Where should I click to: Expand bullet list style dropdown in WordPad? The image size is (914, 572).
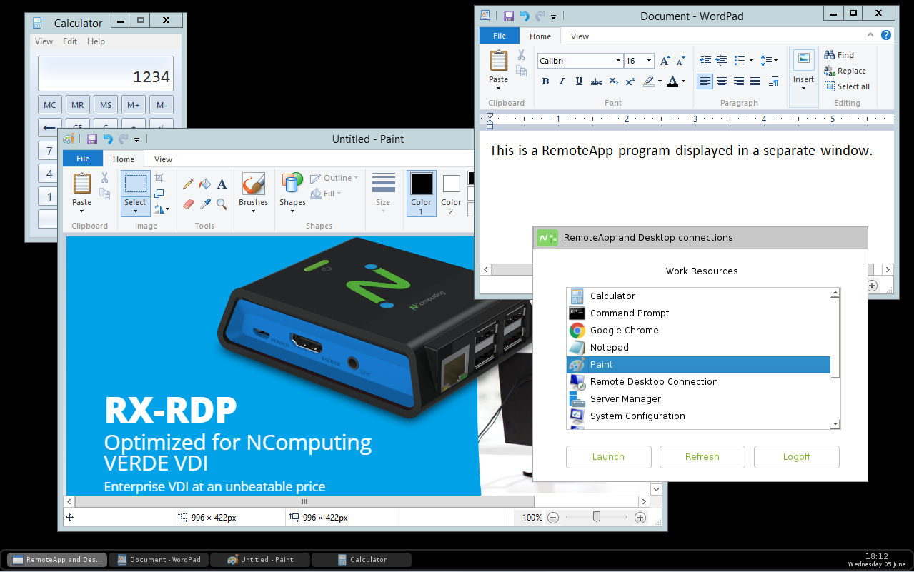click(x=751, y=61)
